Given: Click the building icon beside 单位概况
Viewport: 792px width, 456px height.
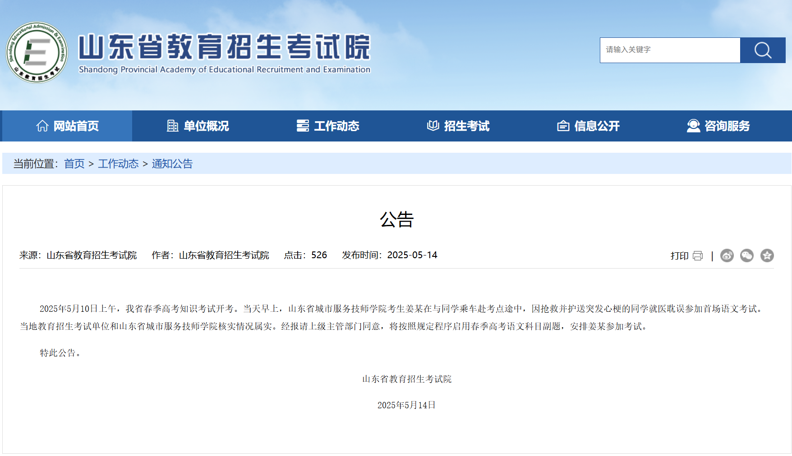Looking at the screenshot, I should (173, 126).
